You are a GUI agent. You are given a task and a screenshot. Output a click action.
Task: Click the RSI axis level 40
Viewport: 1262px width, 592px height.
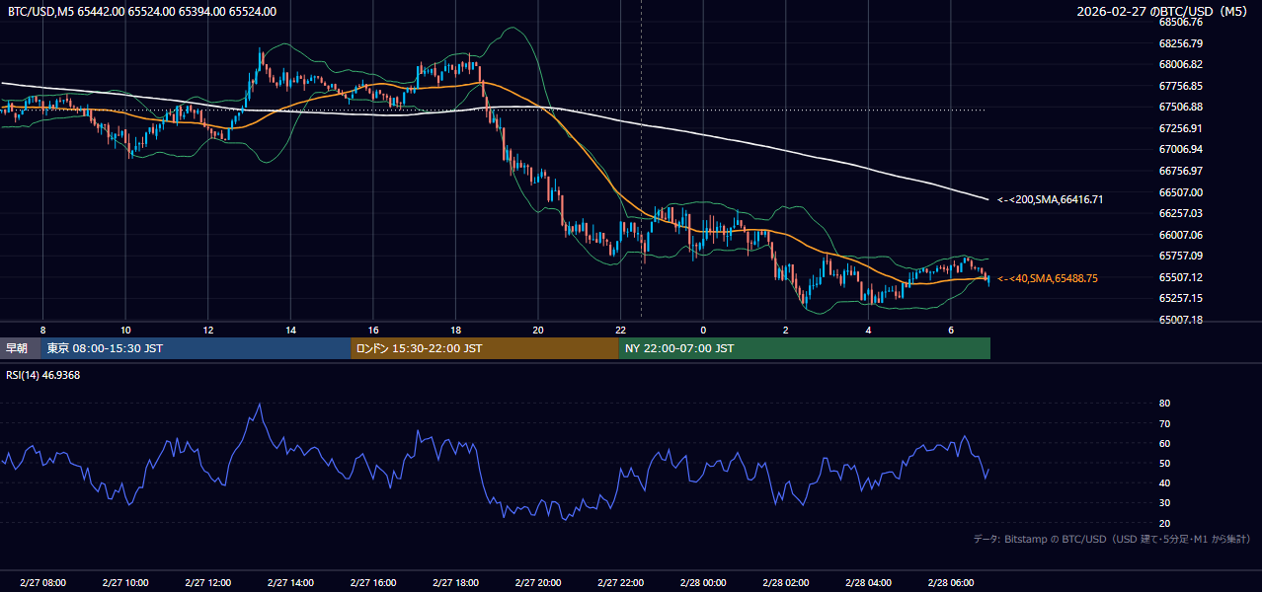(1165, 482)
